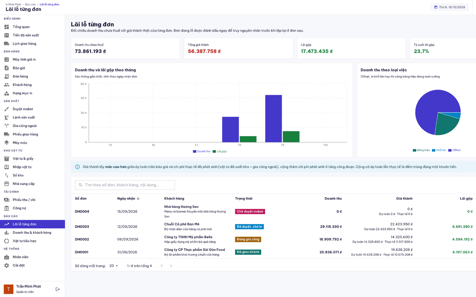Open rows-per-page dropdown showing 20

tap(114, 266)
